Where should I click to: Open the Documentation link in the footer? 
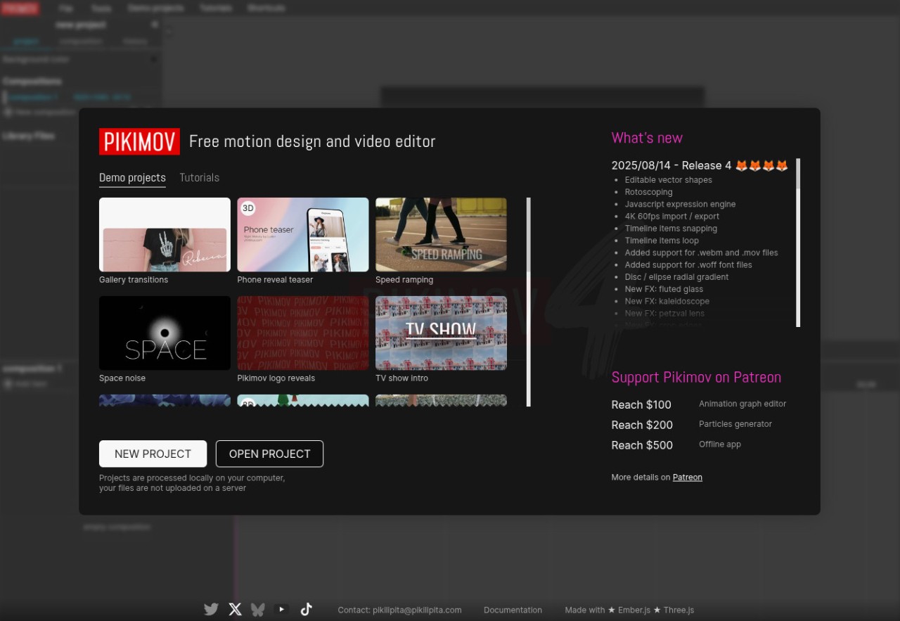(513, 610)
